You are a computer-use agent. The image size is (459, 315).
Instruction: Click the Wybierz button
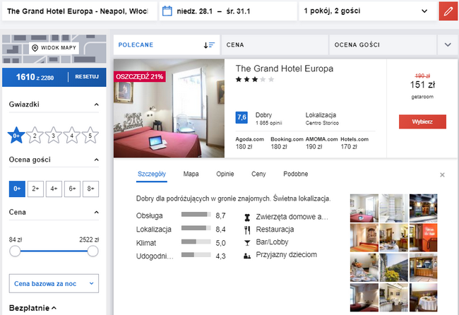(422, 121)
